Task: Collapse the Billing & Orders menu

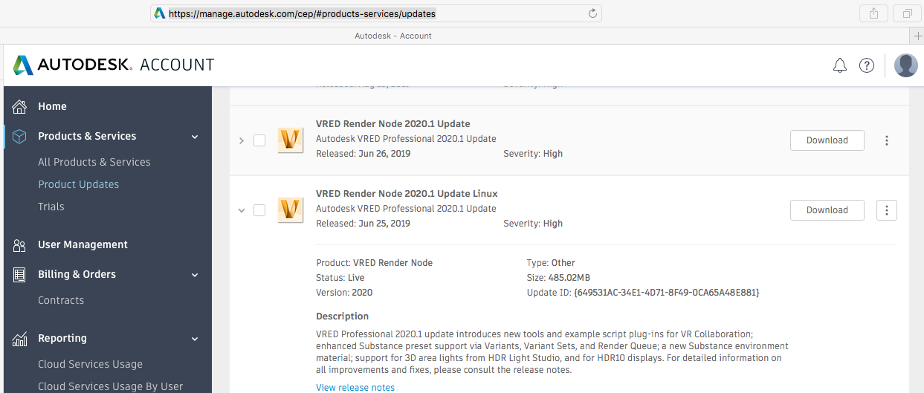Action: point(195,275)
